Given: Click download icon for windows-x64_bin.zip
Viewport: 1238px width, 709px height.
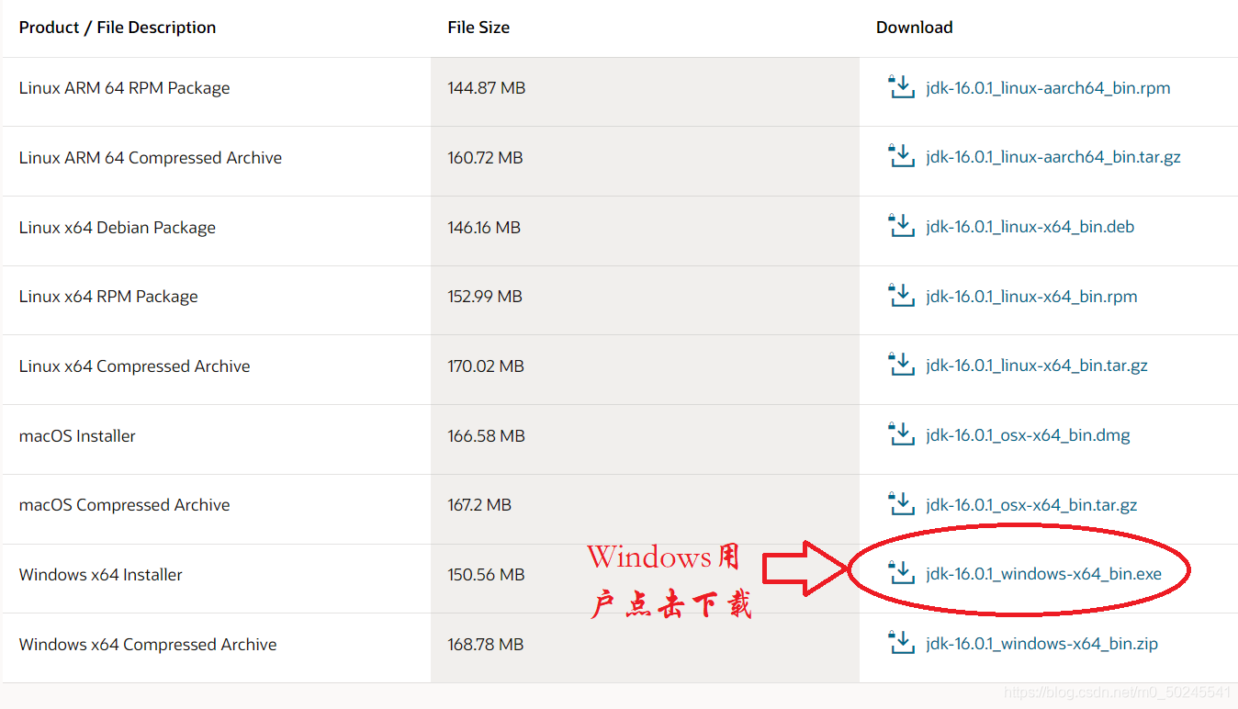Looking at the screenshot, I should (902, 643).
